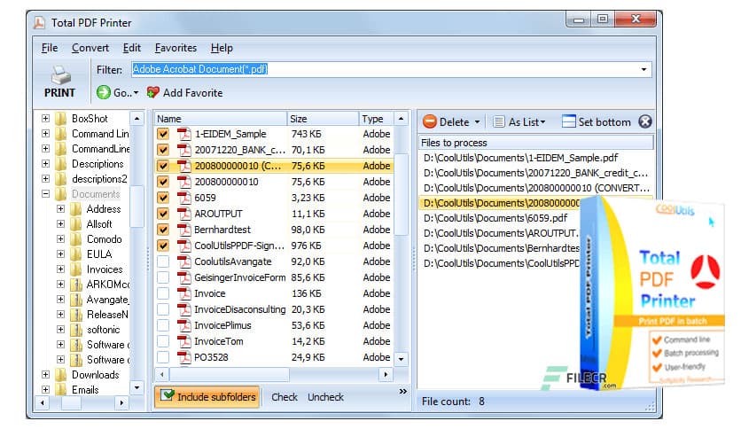Click the PDF icon of 1-EIDEM_Sample
The width and height of the screenshot is (741, 429).
point(183,134)
